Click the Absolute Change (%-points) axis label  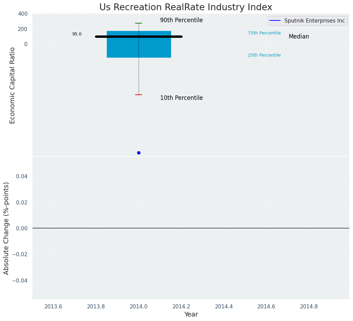tap(6, 228)
